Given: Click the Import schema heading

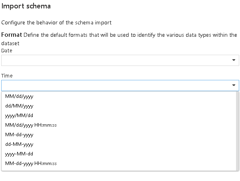Looking at the screenshot, I should click(x=26, y=6).
